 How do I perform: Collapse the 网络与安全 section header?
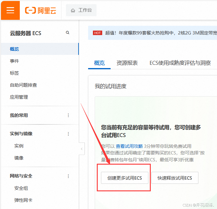[x=21, y=176]
